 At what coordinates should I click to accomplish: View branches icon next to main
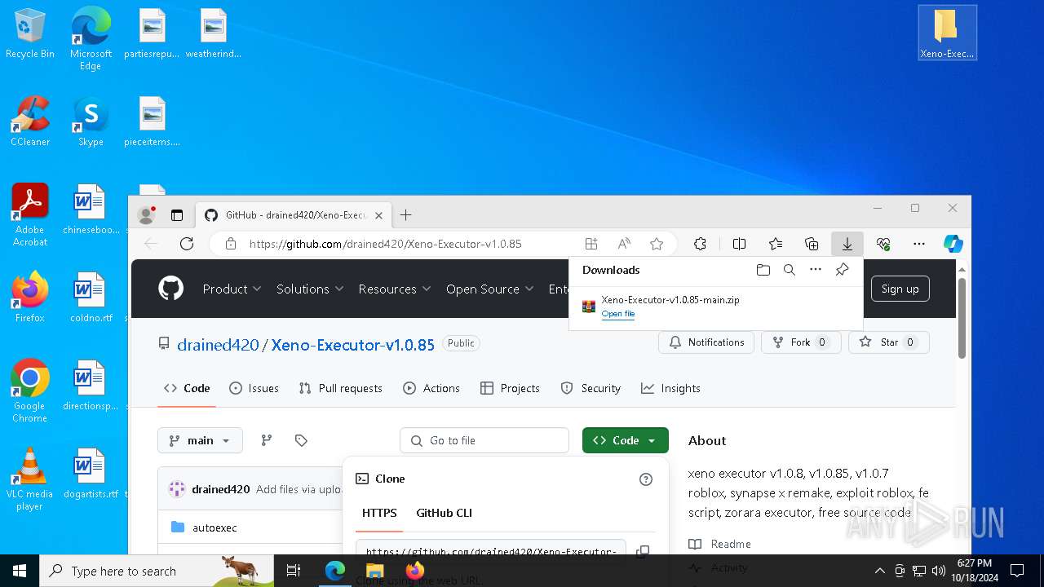pos(266,440)
